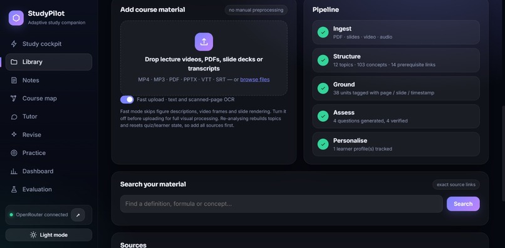The width and height of the screenshot is (505, 248).
Task: Navigate to Practice page
Action: (x=49, y=153)
